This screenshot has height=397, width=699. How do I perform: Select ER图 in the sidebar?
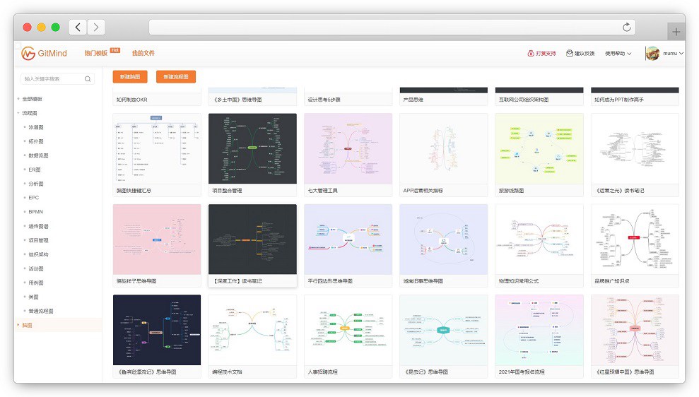click(x=35, y=170)
